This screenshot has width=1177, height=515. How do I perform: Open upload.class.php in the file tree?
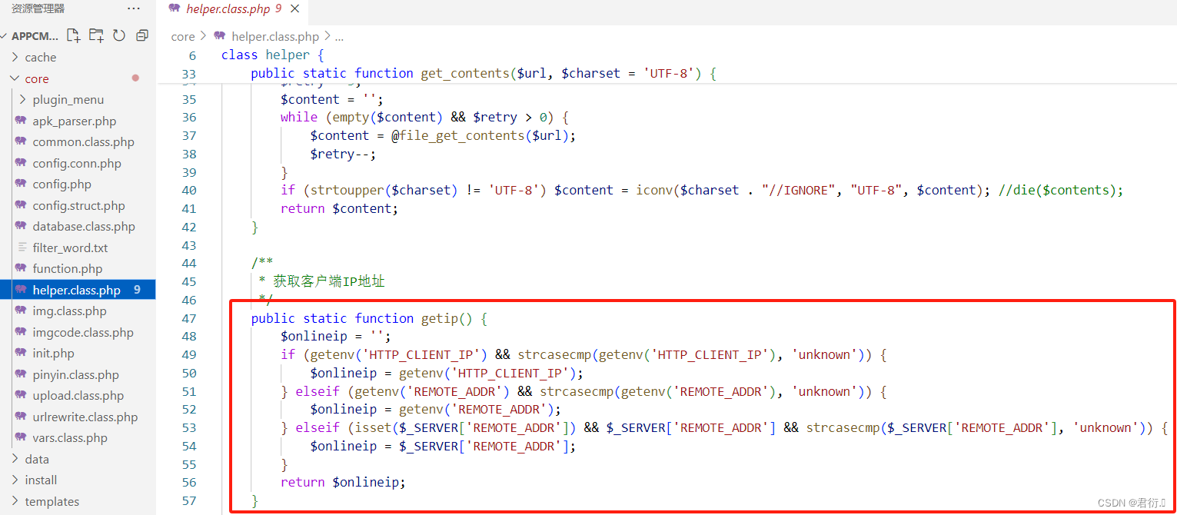[x=78, y=395]
